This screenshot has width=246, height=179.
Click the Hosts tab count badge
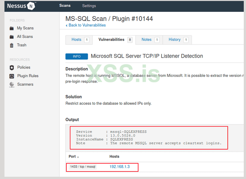click(87, 40)
